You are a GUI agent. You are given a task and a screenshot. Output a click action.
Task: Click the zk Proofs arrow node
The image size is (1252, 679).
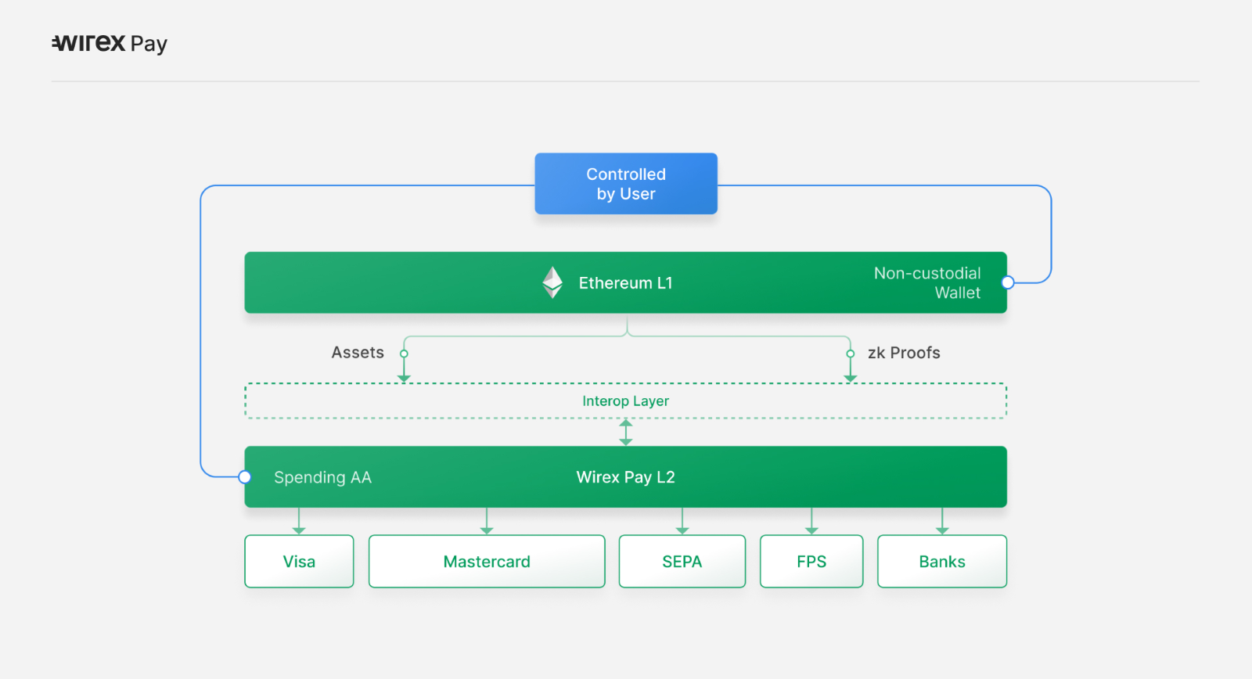pos(851,354)
